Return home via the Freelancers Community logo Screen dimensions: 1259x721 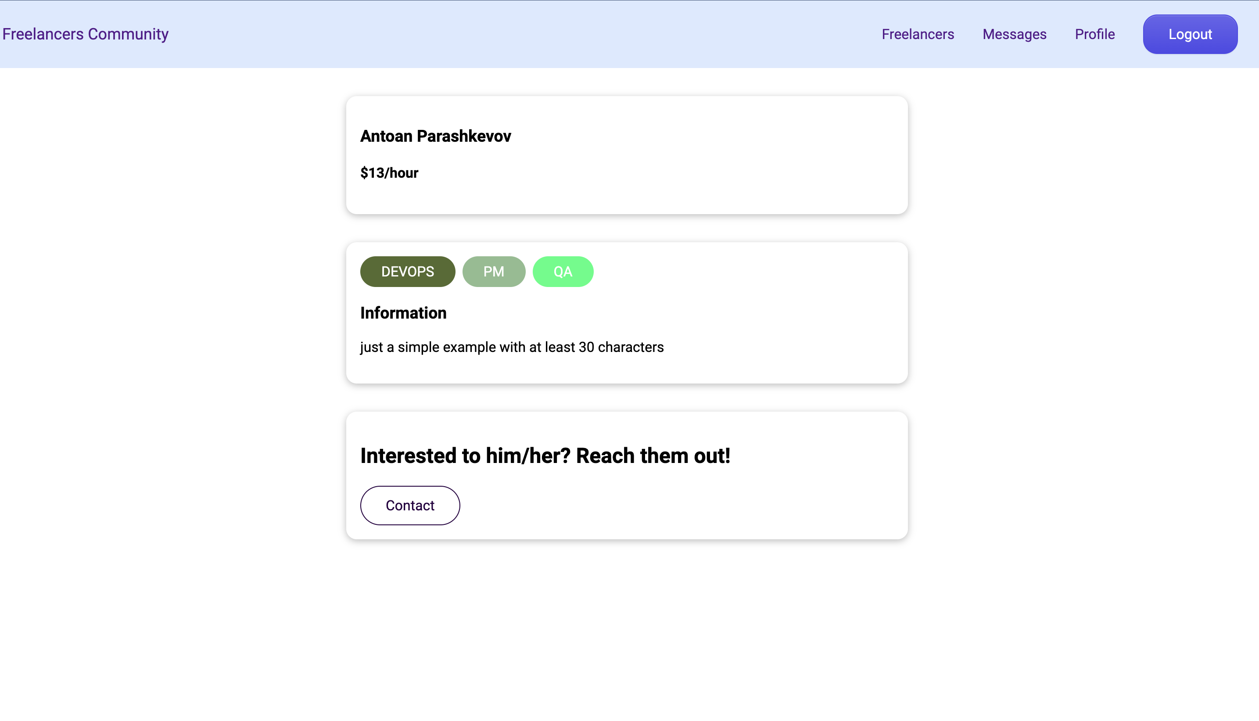pyautogui.click(x=85, y=34)
